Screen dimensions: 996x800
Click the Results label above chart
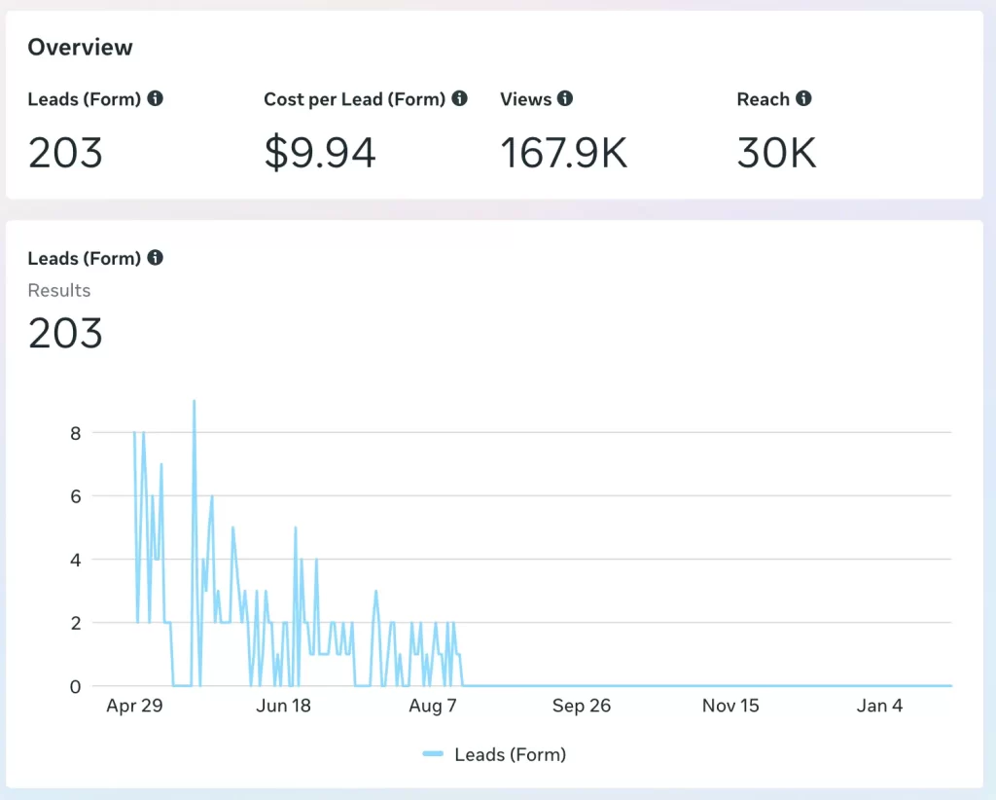(x=59, y=290)
